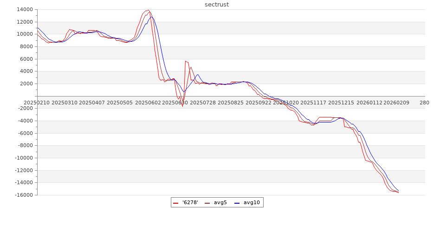434x232 pixels.
Task: Select the avg5 legend label
Action: pos(220,203)
